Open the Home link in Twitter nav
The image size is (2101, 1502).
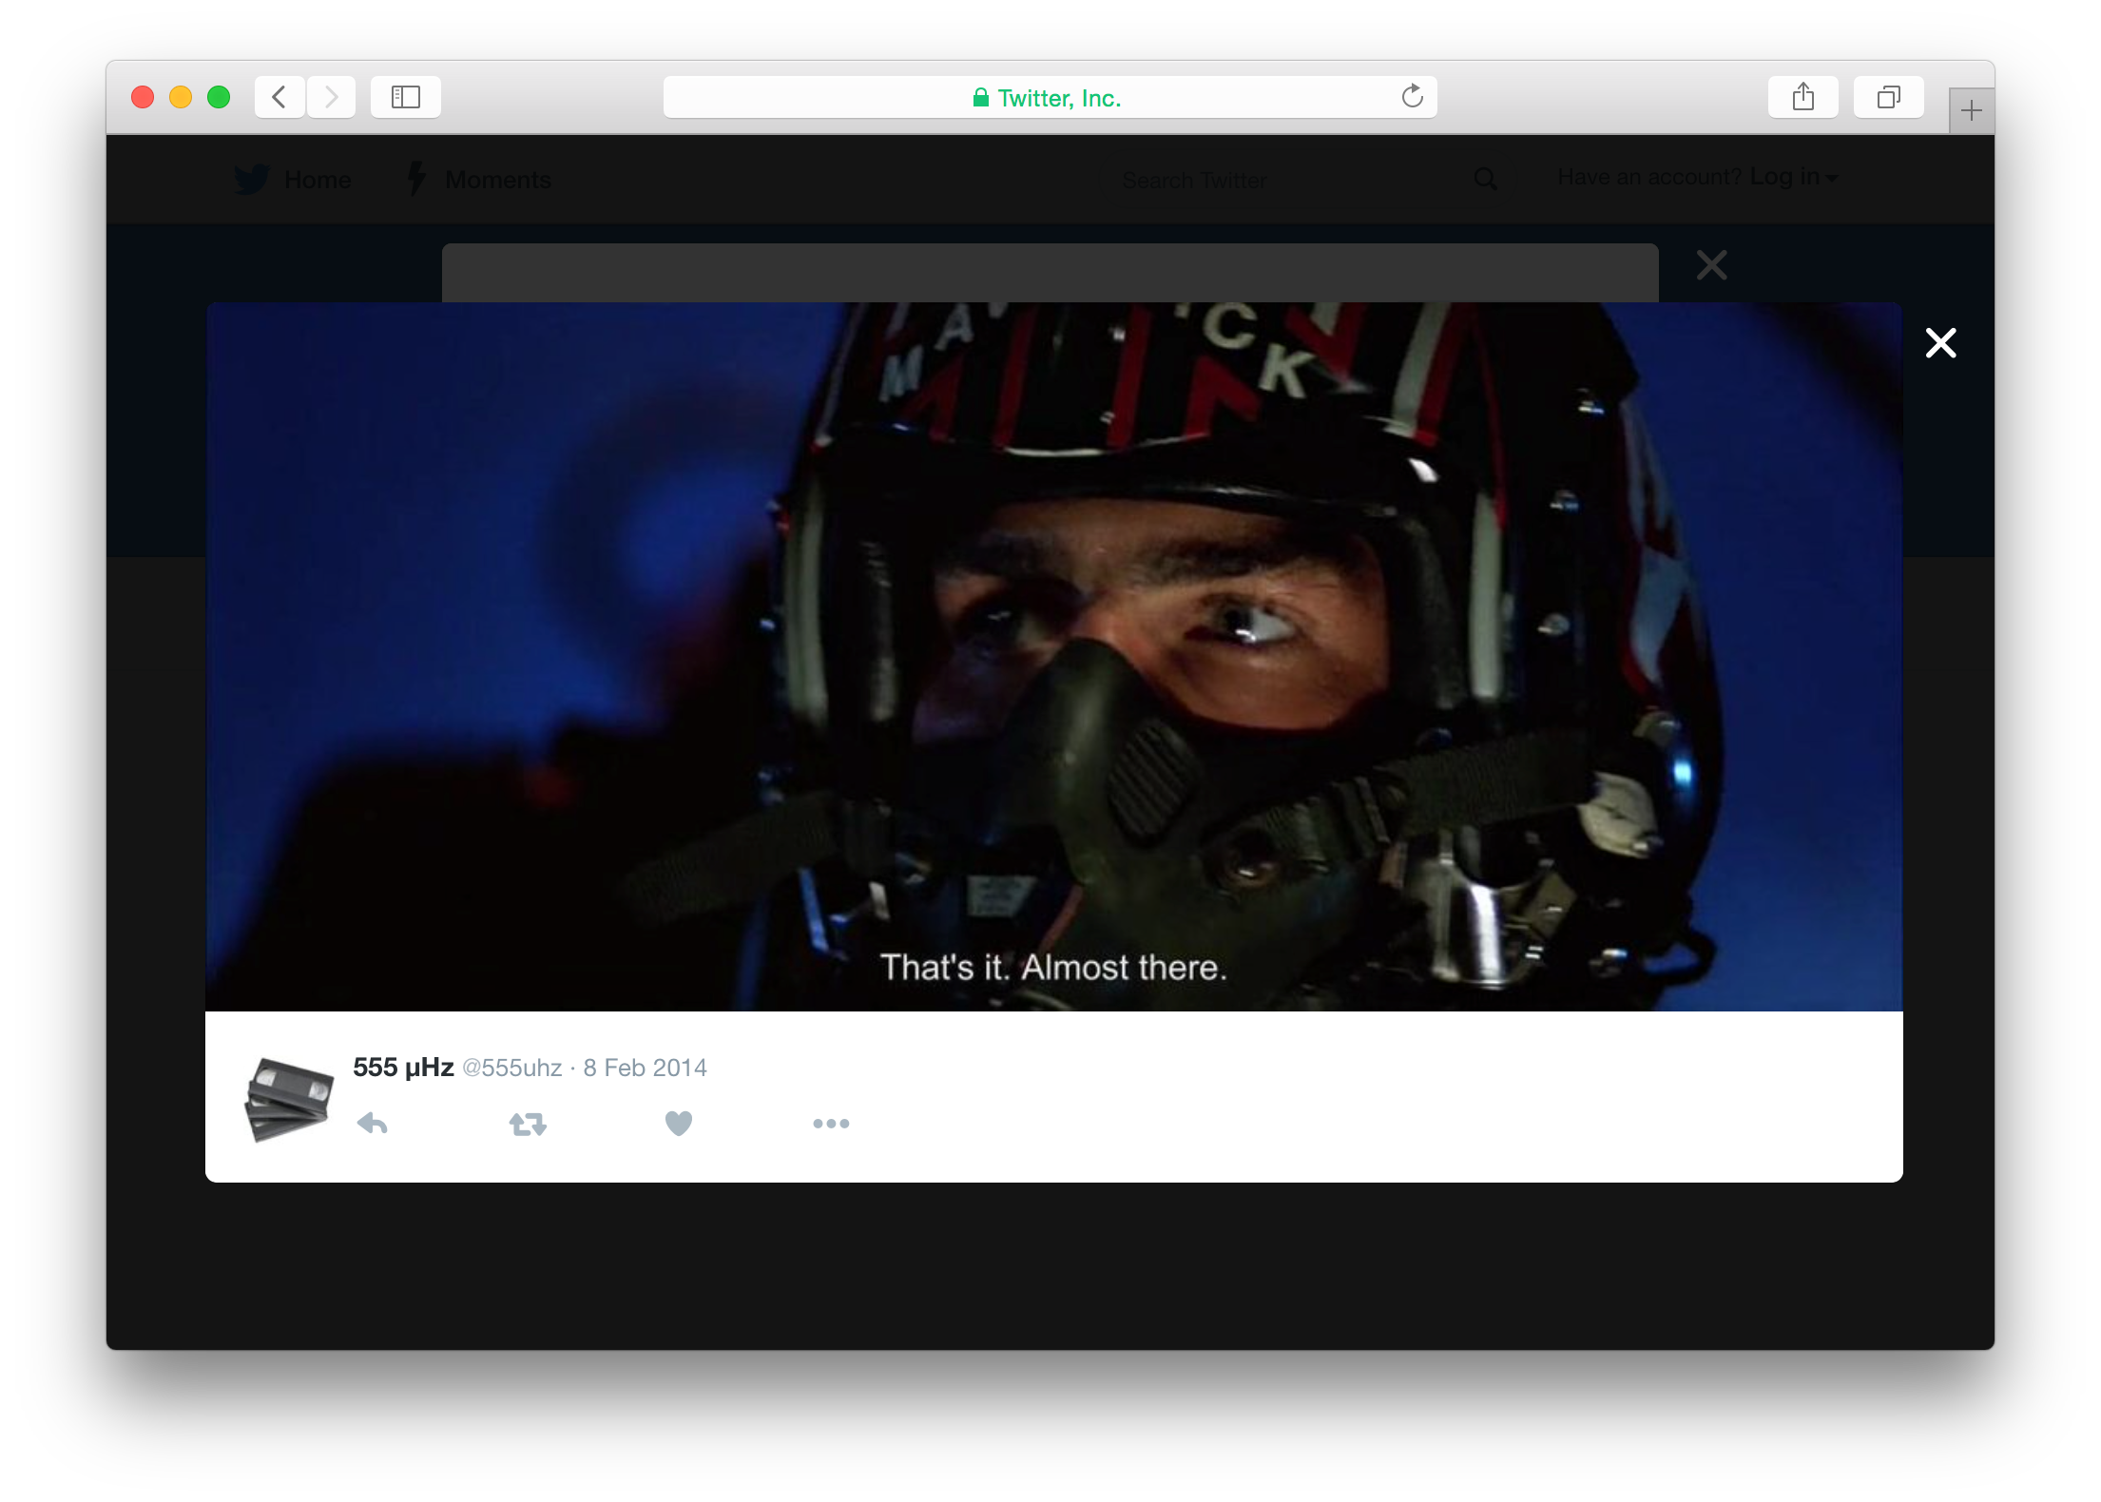tap(318, 180)
